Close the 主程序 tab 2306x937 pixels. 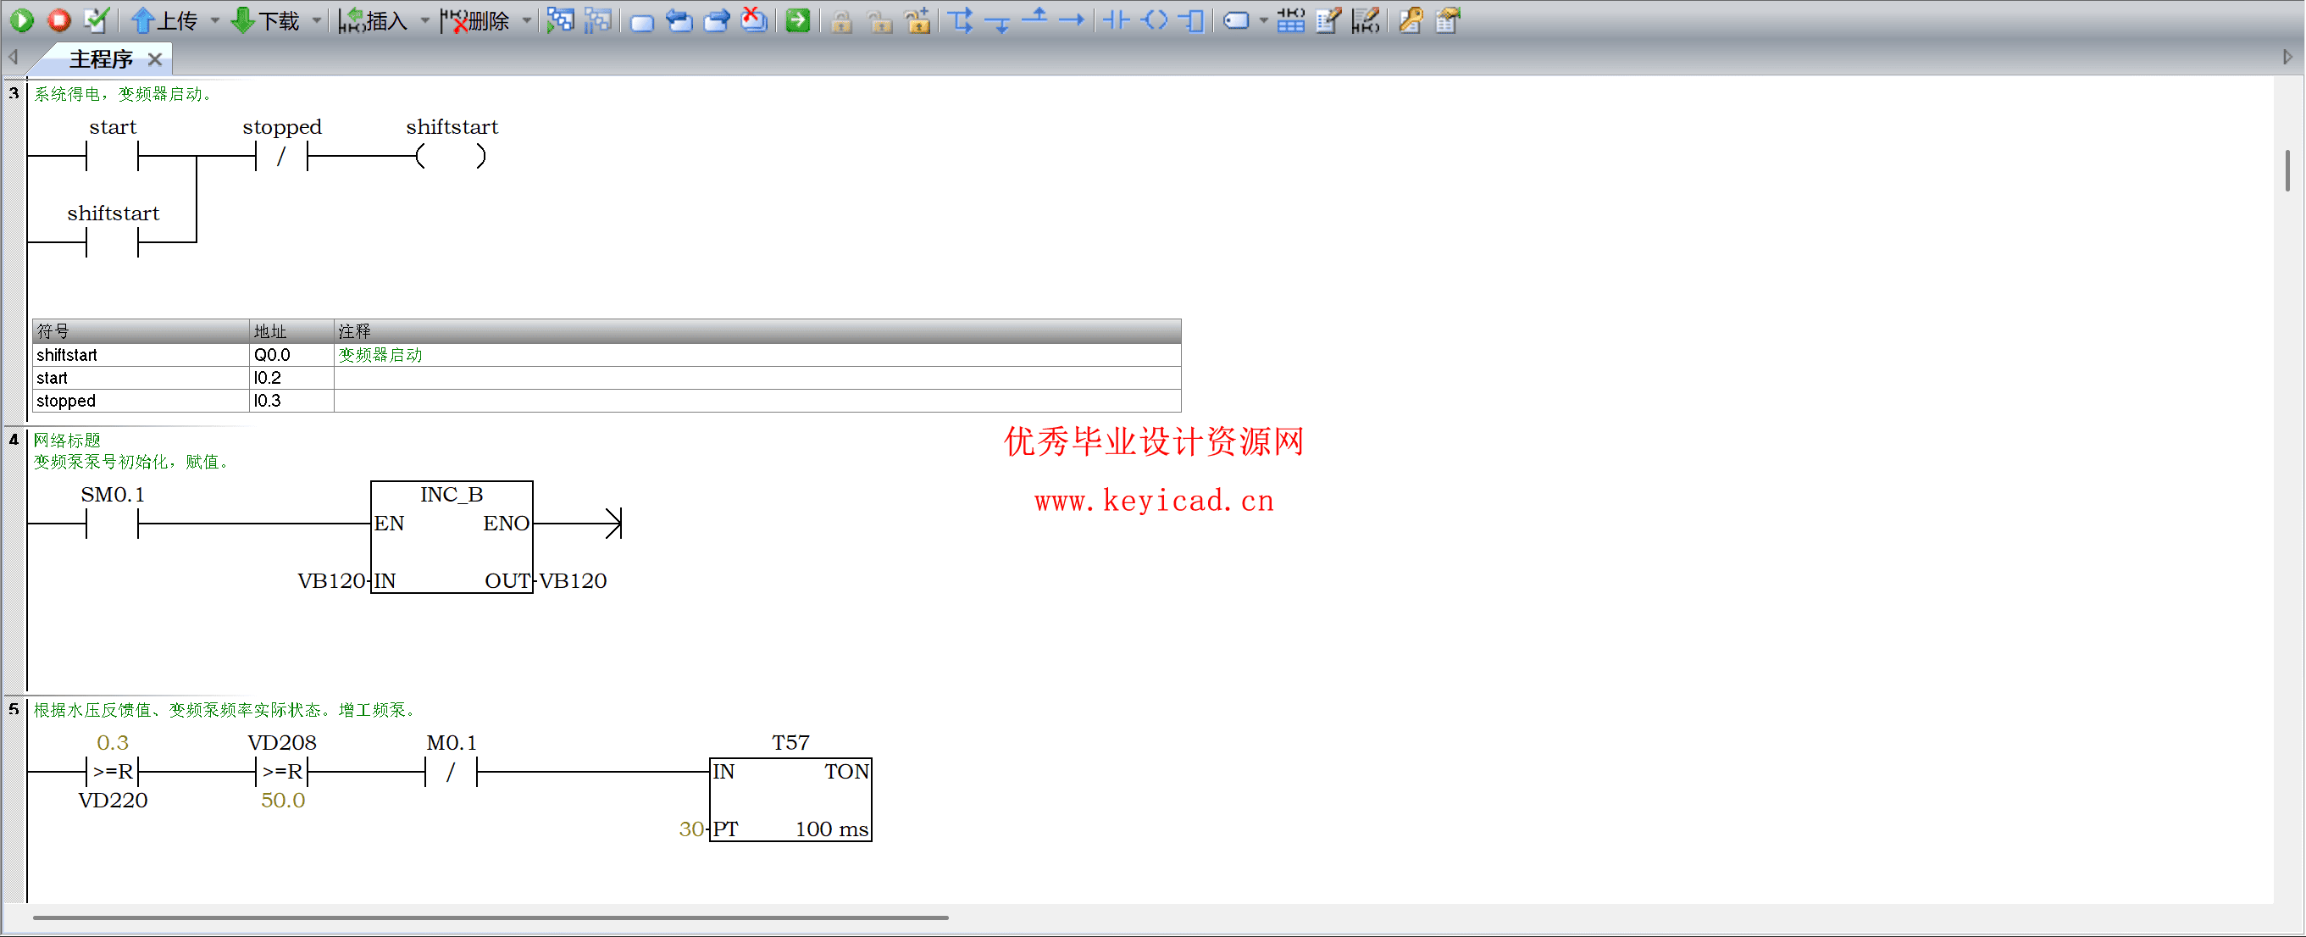point(155,59)
